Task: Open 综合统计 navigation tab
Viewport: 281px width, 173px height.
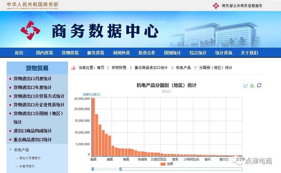Action: 198,53
